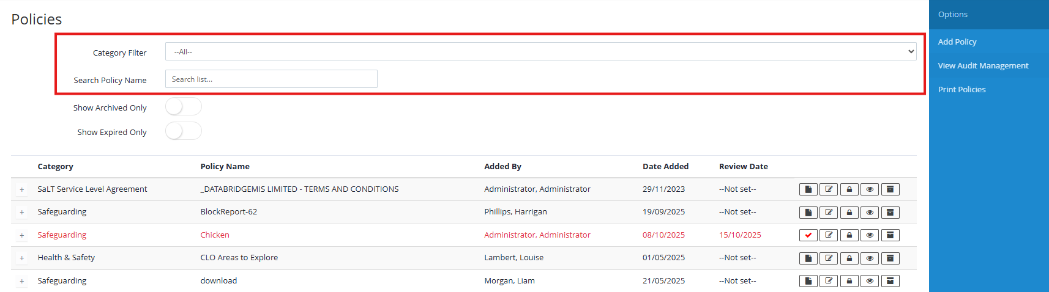Image resolution: width=1049 pixels, height=292 pixels.
Task: Open the Category Filter dropdown
Action: click(540, 52)
